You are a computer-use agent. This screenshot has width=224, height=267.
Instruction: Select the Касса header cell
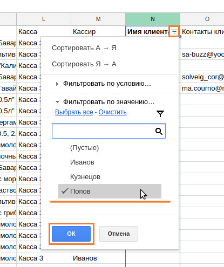(x=44, y=32)
